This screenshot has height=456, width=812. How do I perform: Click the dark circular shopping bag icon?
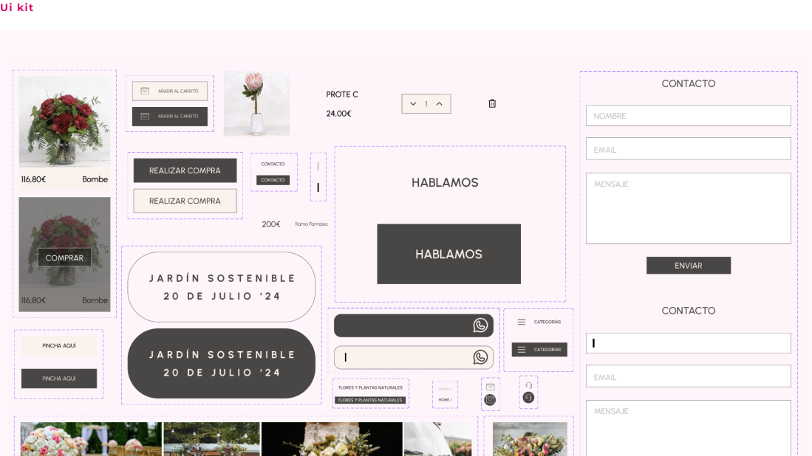point(490,400)
